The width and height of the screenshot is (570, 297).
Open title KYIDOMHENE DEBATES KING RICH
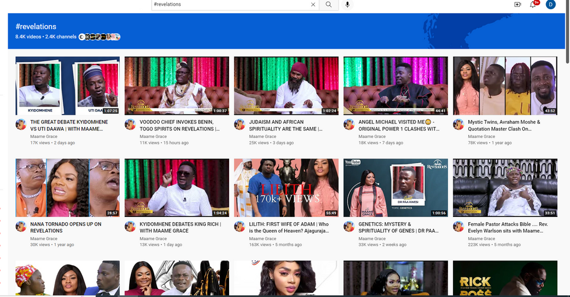coord(180,227)
